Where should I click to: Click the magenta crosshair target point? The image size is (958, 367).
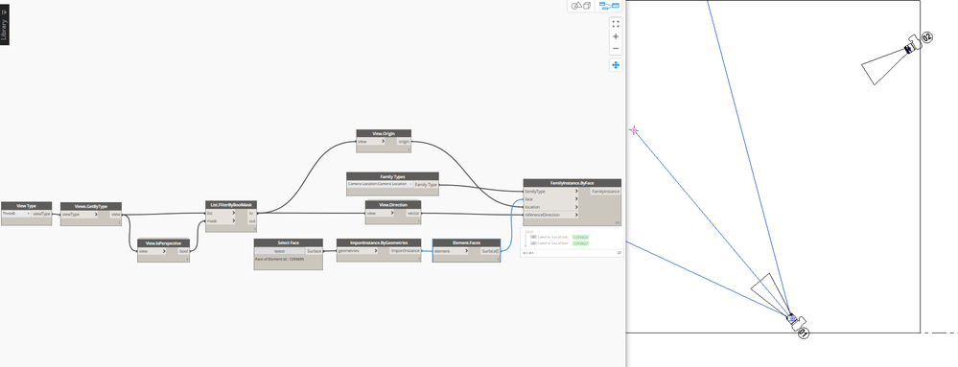[x=634, y=130]
